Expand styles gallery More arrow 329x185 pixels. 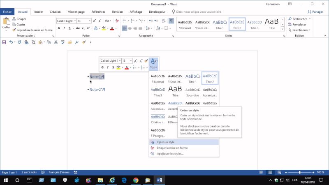[x=283, y=29]
